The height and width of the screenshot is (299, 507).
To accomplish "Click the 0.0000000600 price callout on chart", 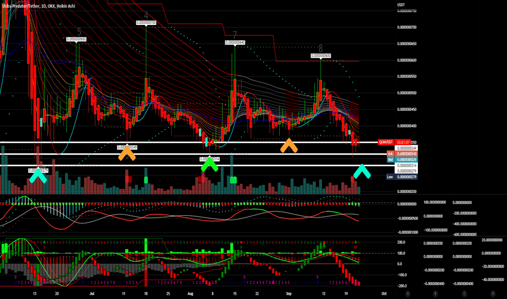I will (x=321, y=55).
